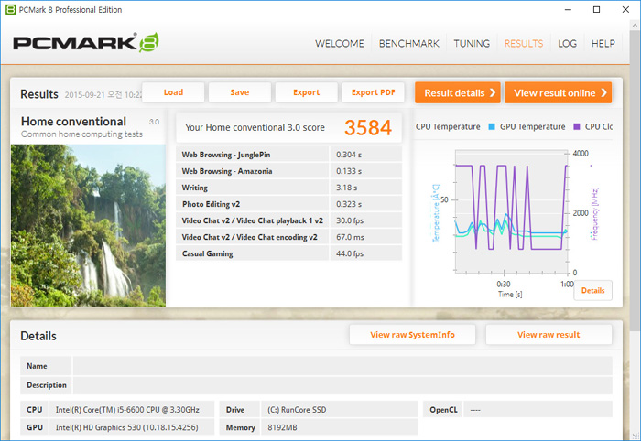Screen dimensions: 641x441
Task: Open the WELCOME tab
Action: pos(340,44)
